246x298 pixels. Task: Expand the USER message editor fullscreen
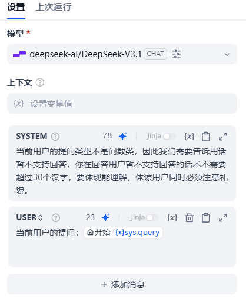click(x=223, y=217)
